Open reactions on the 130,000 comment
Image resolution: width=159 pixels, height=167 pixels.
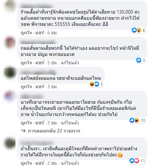138,30
